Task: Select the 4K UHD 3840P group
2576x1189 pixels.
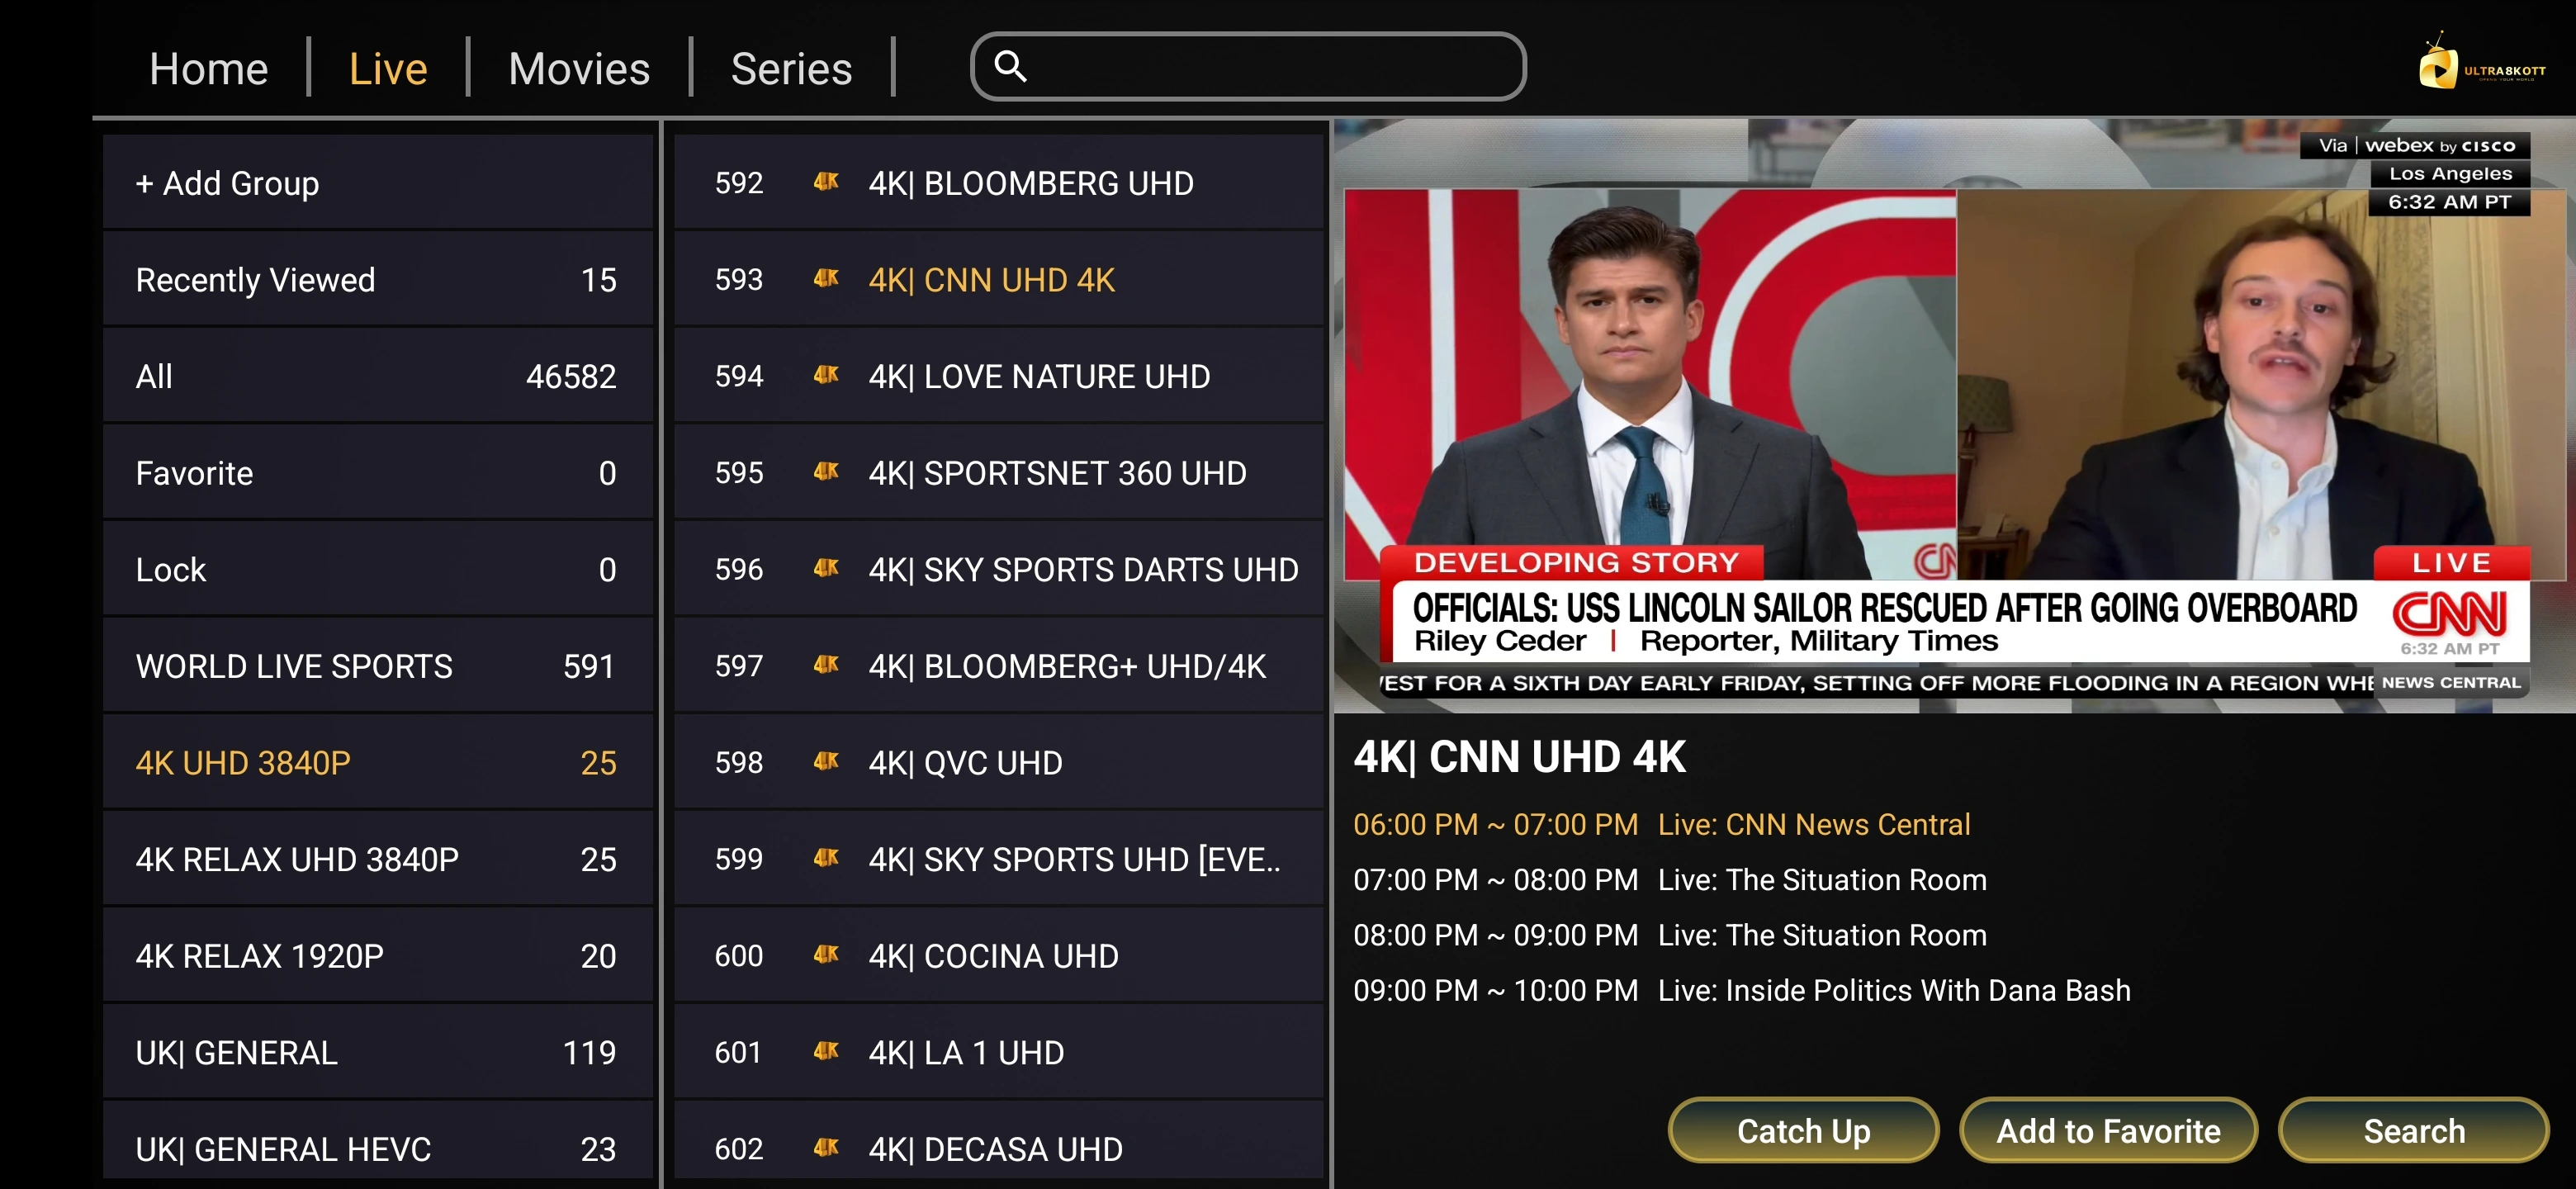Action: [x=378, y=763]
